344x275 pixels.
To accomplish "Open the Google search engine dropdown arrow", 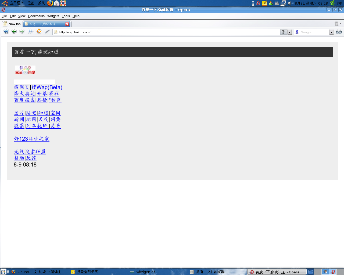I will (x=331, y=32).
